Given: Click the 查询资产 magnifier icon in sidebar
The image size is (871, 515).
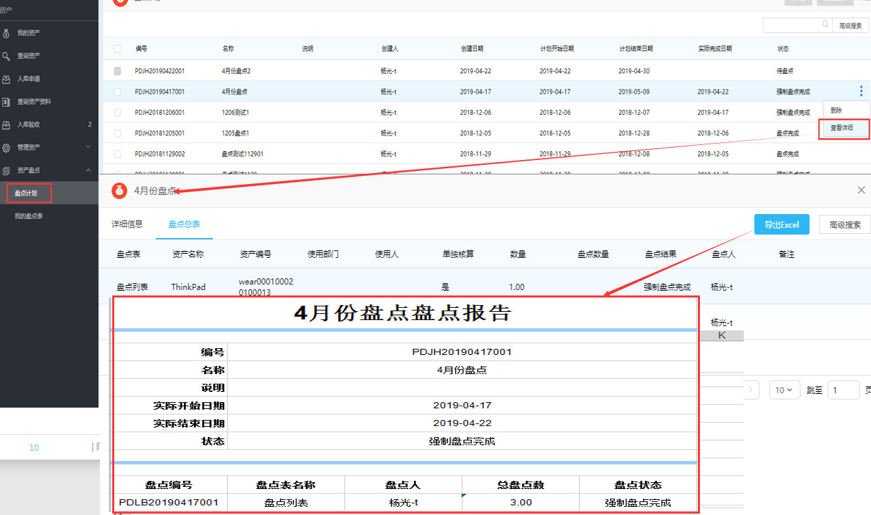Looking at the screenshot, I should click(6, 56).
